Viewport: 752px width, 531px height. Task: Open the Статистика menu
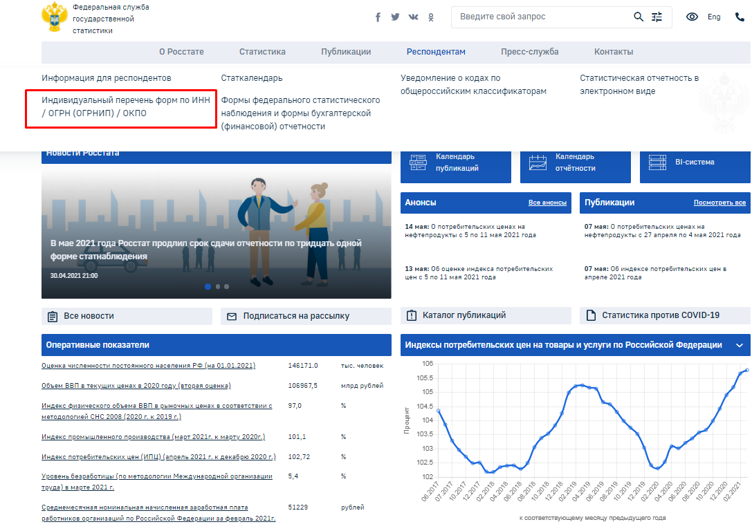point(262,52)
